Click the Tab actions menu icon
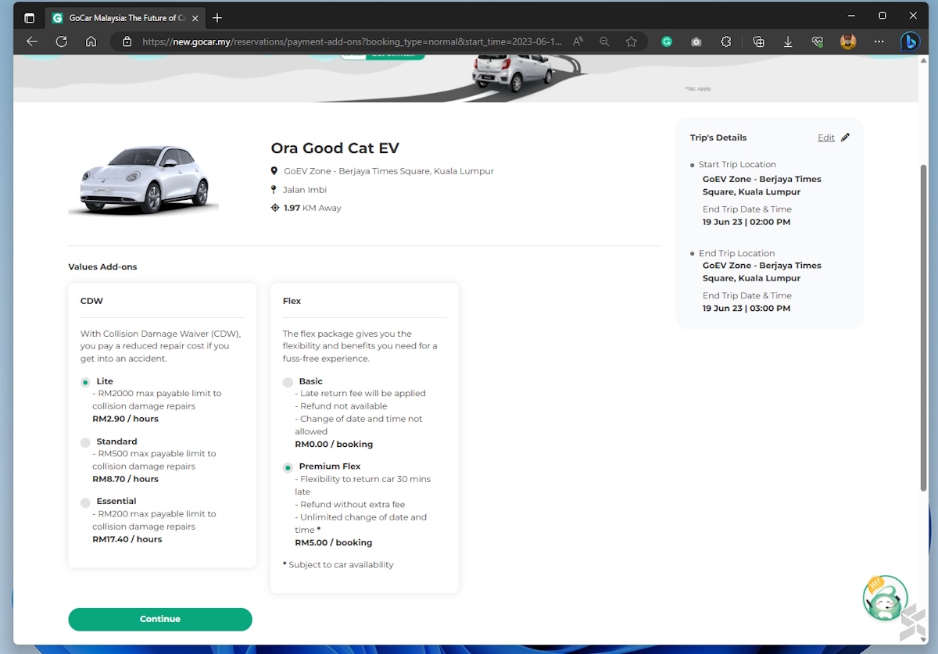 (29, 17)
